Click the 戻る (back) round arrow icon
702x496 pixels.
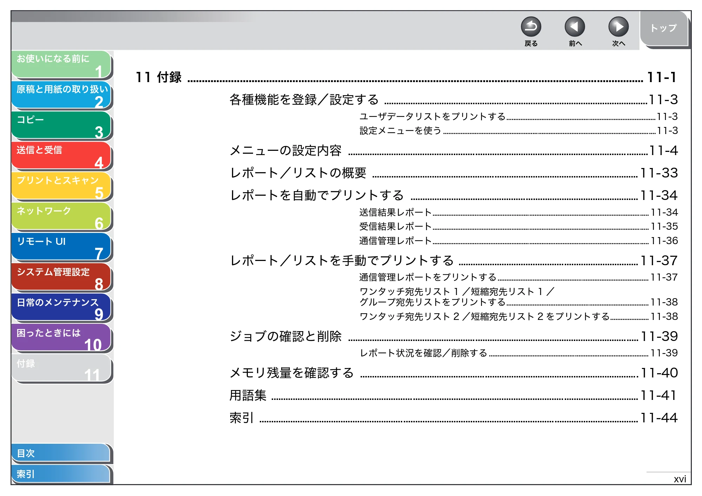(531, 27)
